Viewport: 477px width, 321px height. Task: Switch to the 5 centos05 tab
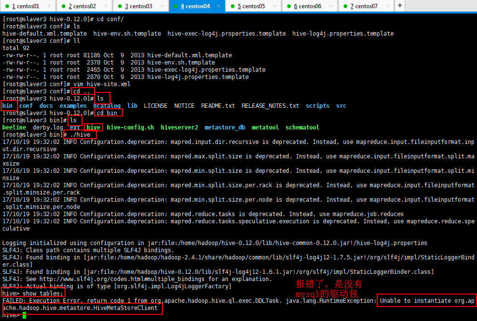(x=253, y=6)
